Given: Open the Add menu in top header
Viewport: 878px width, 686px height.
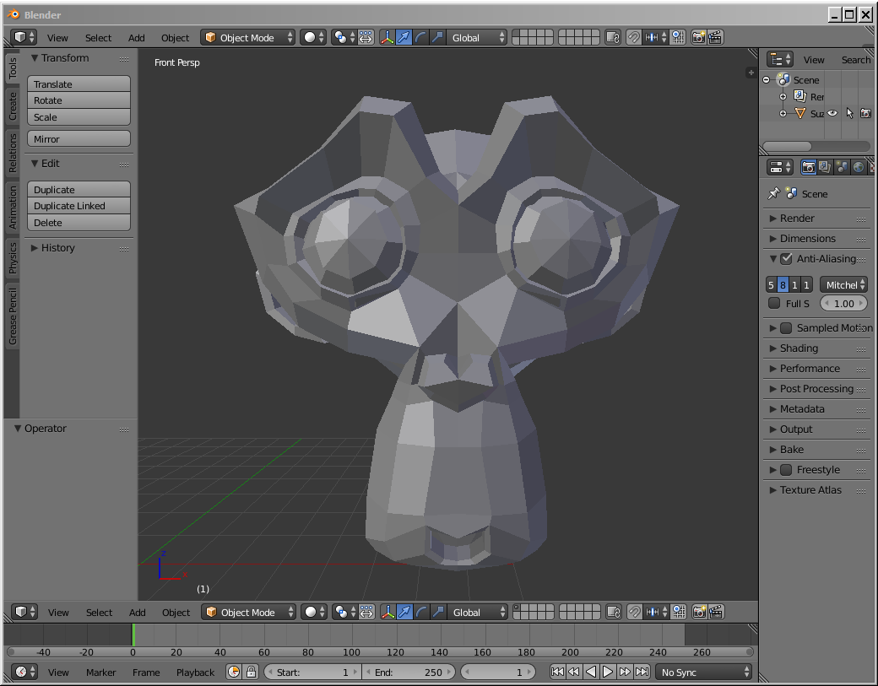Looking at the screenshot, I should pyautogui.click(x=136, y=38).
